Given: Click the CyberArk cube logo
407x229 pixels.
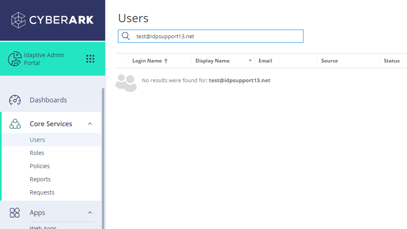Looking at the screenshot, I should tap(19, 20).
